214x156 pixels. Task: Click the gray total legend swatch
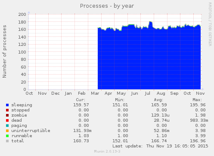tap(7, 141)
